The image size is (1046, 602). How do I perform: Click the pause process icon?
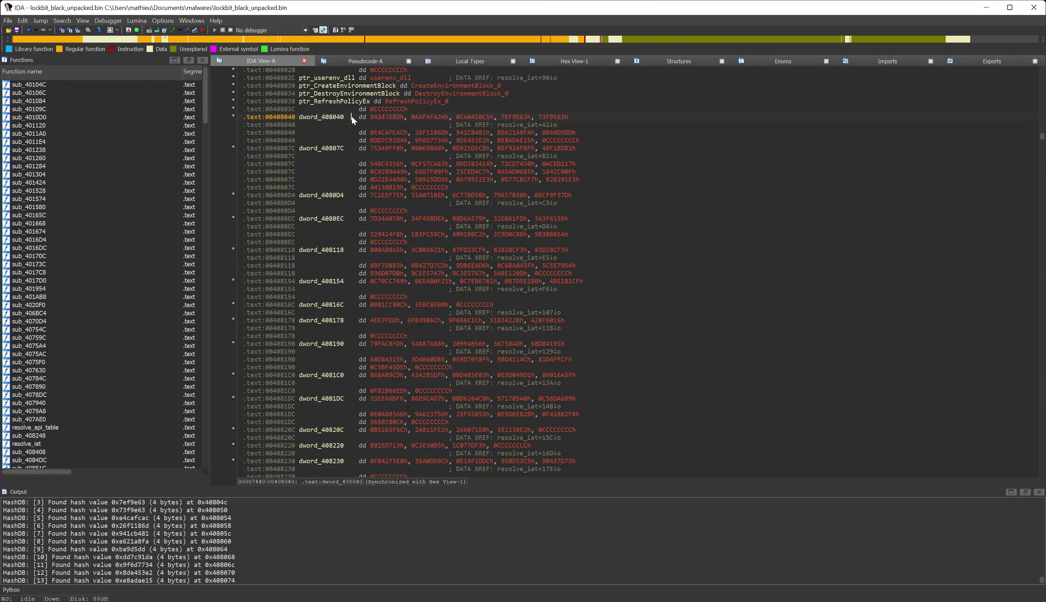pyautogui.click(x=223, y=30)
